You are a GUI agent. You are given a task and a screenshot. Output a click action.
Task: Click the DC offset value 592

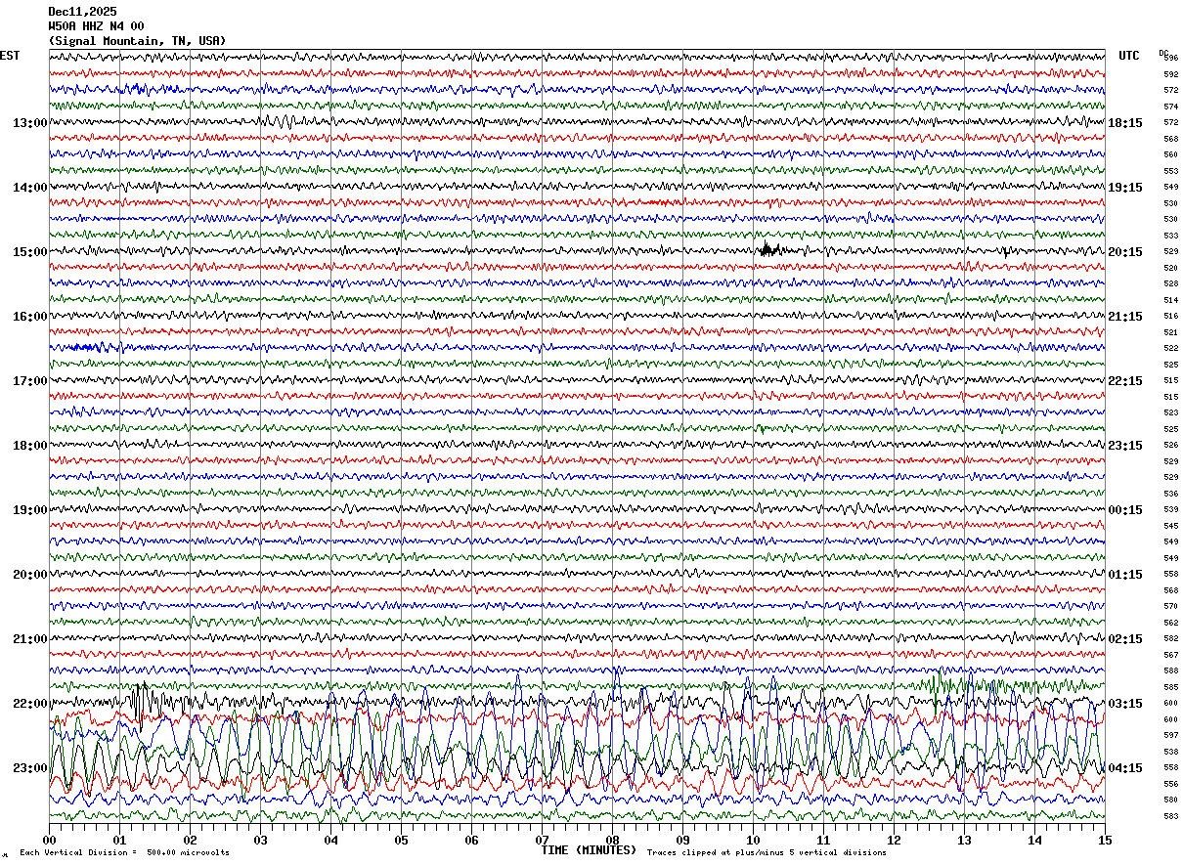1171,74
